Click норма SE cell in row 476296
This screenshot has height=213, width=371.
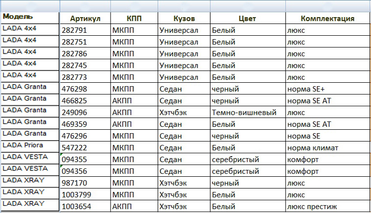[327, 136]
